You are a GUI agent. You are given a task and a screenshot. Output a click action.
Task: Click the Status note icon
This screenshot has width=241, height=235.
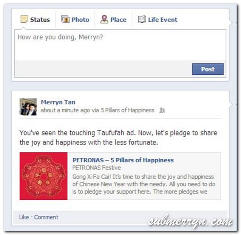[24, 19]
